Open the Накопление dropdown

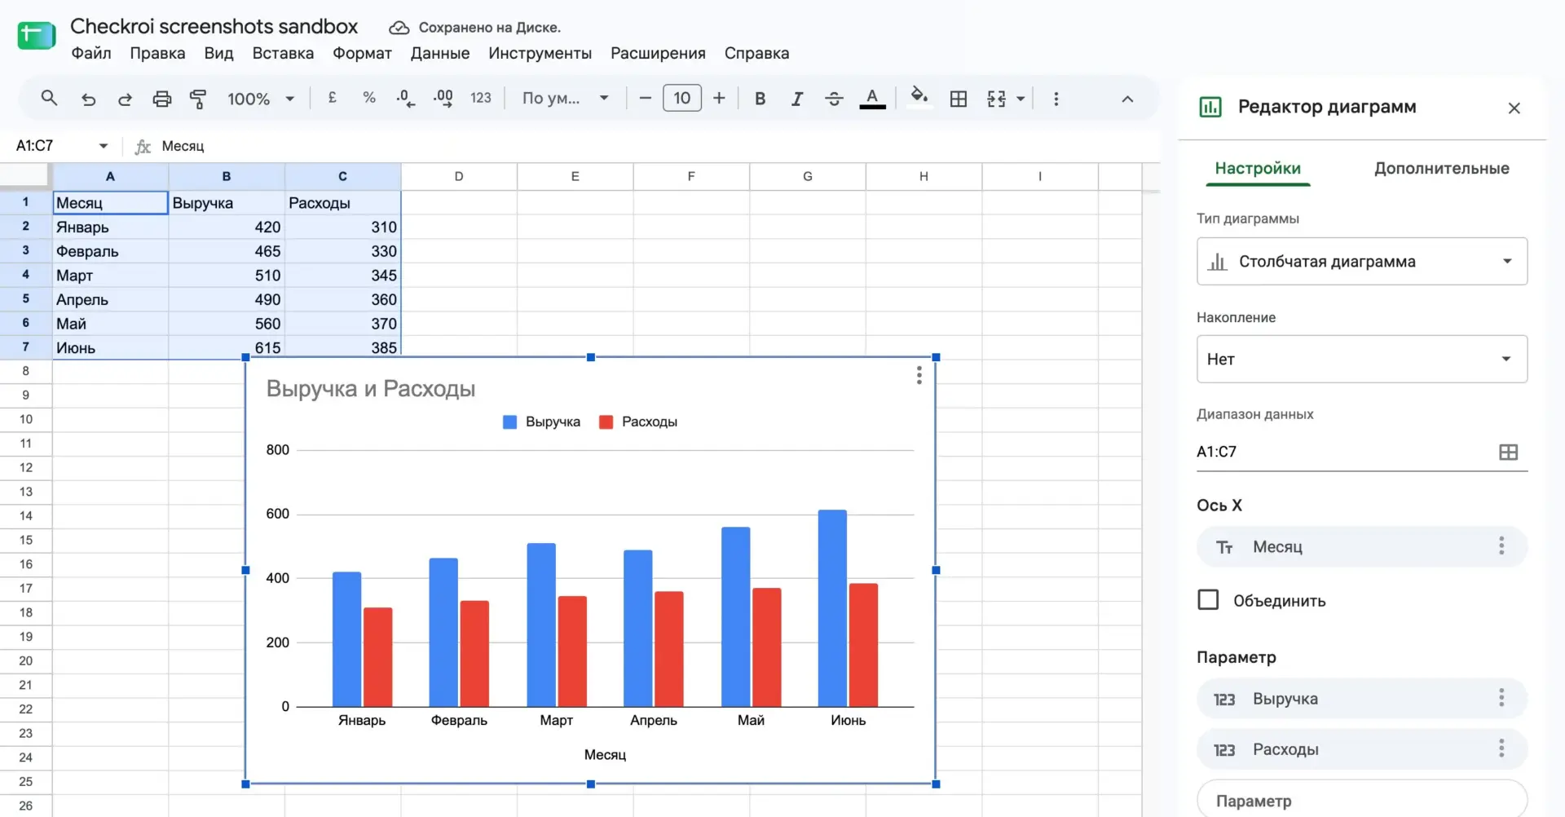click(x=1361, y=359)
